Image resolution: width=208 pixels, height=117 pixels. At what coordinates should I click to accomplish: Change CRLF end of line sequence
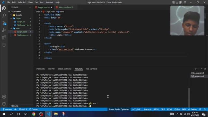pyautogui.click(x=163, y=109)
